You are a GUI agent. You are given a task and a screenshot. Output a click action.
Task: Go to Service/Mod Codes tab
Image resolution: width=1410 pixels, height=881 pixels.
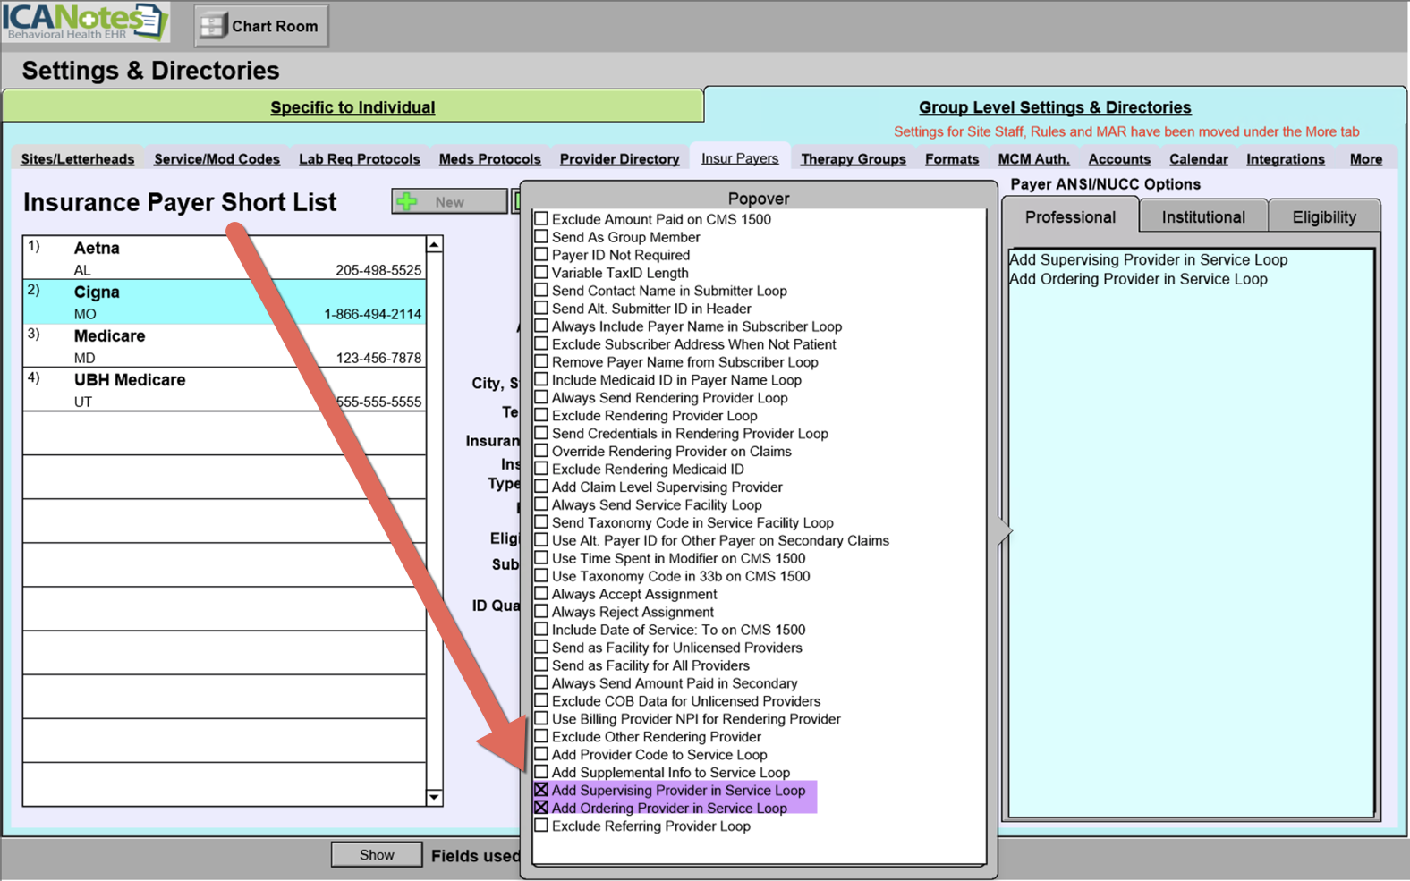[x=217, y=159]
